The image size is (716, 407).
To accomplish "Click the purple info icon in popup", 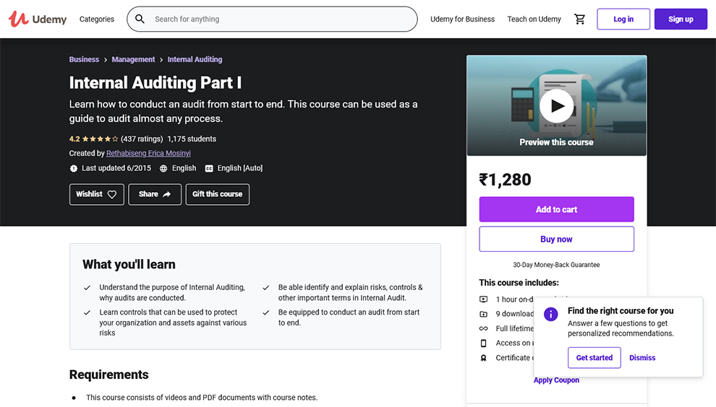I will (x=550, y=314).
